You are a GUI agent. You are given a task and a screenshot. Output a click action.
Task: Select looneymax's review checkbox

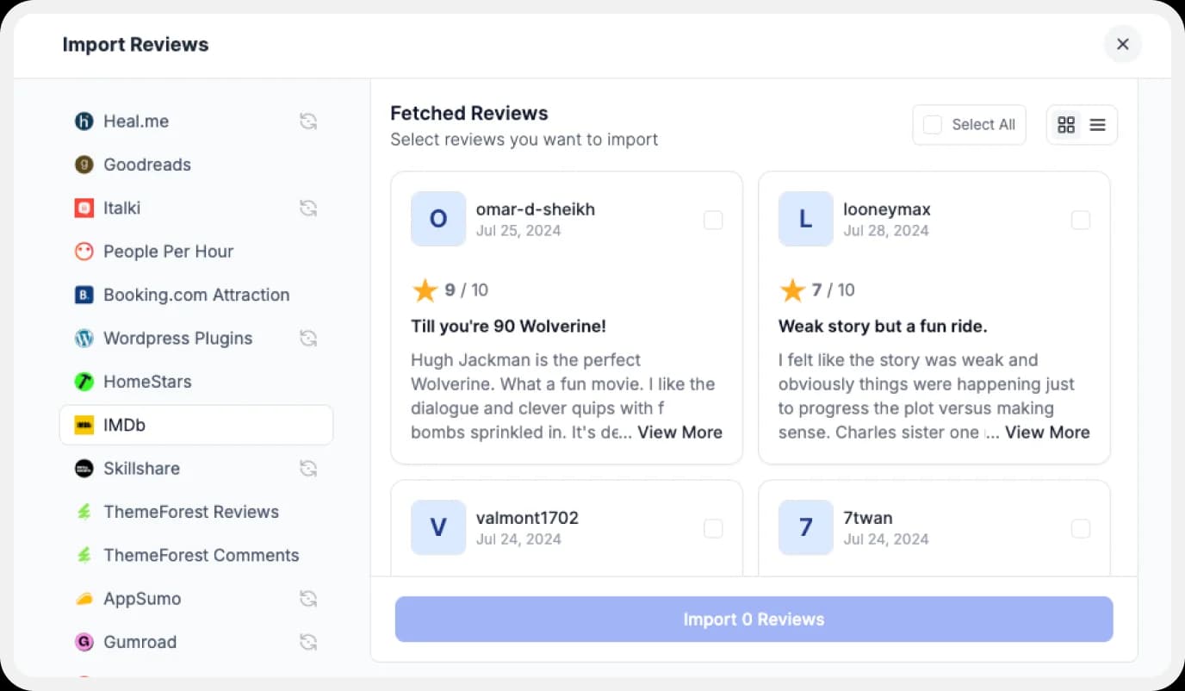click(x=1081, y=220)
